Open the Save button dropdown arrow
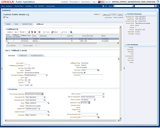160x128 pixels. [x=109, y=14]
